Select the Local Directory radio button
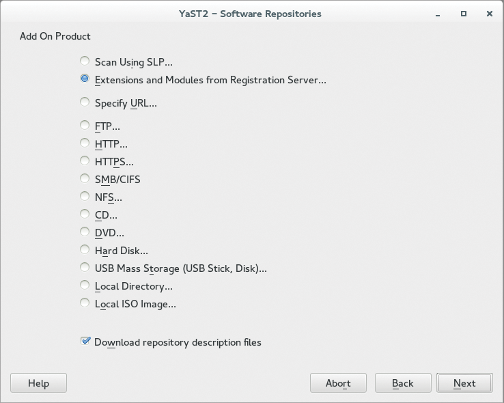This screenshot has width=504, height=403. (x=85, y=286)
